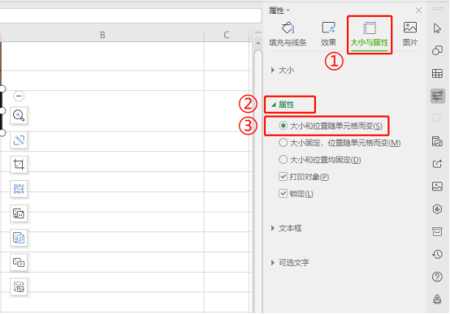Open the 填充与线条 tab
450x314 pixels.
coord(288,34)
